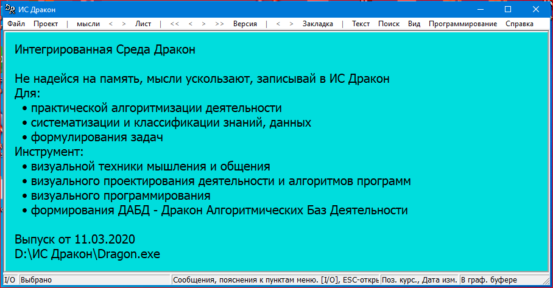
Task: Jump to first version with double-left arrow
Action: (x=175, y=24)
